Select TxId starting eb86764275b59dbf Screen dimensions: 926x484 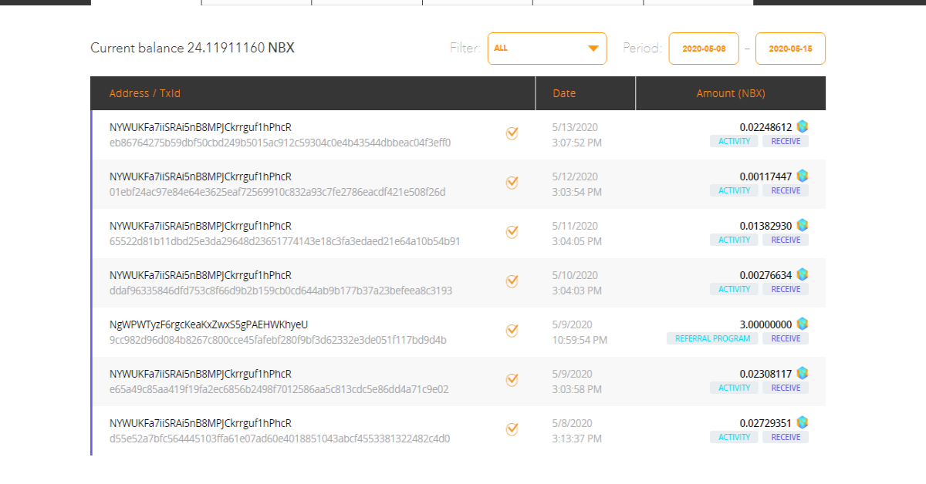pyautogui.click(x=280, y=143)
